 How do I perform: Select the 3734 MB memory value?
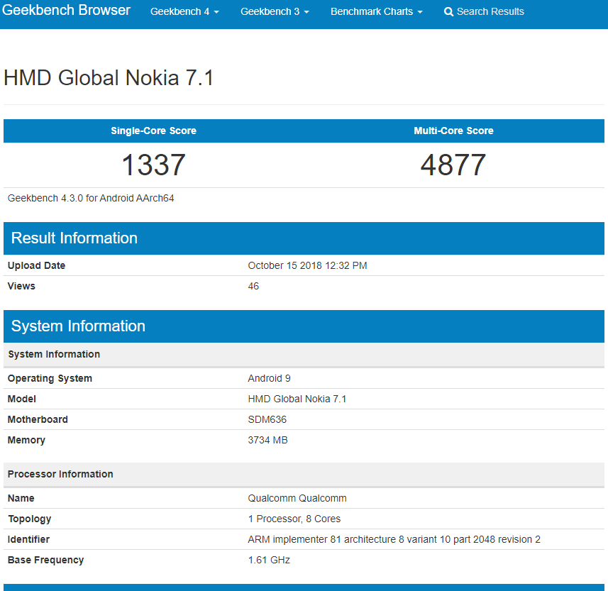[x=267, y=440]
